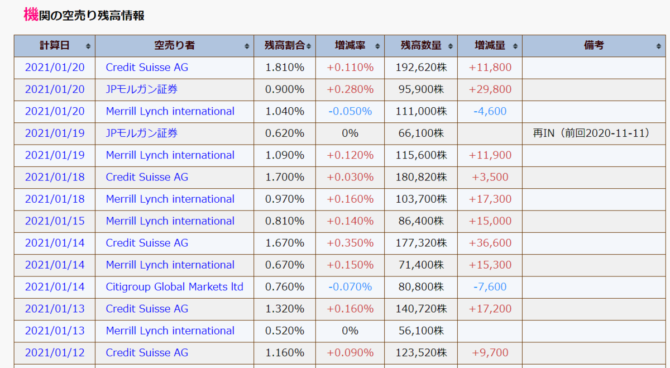The height and width of the screenshot is (368, 670).
Task: Open 2021/01/20 date link in JPモルガン証券 row
Action: (55, 89)
